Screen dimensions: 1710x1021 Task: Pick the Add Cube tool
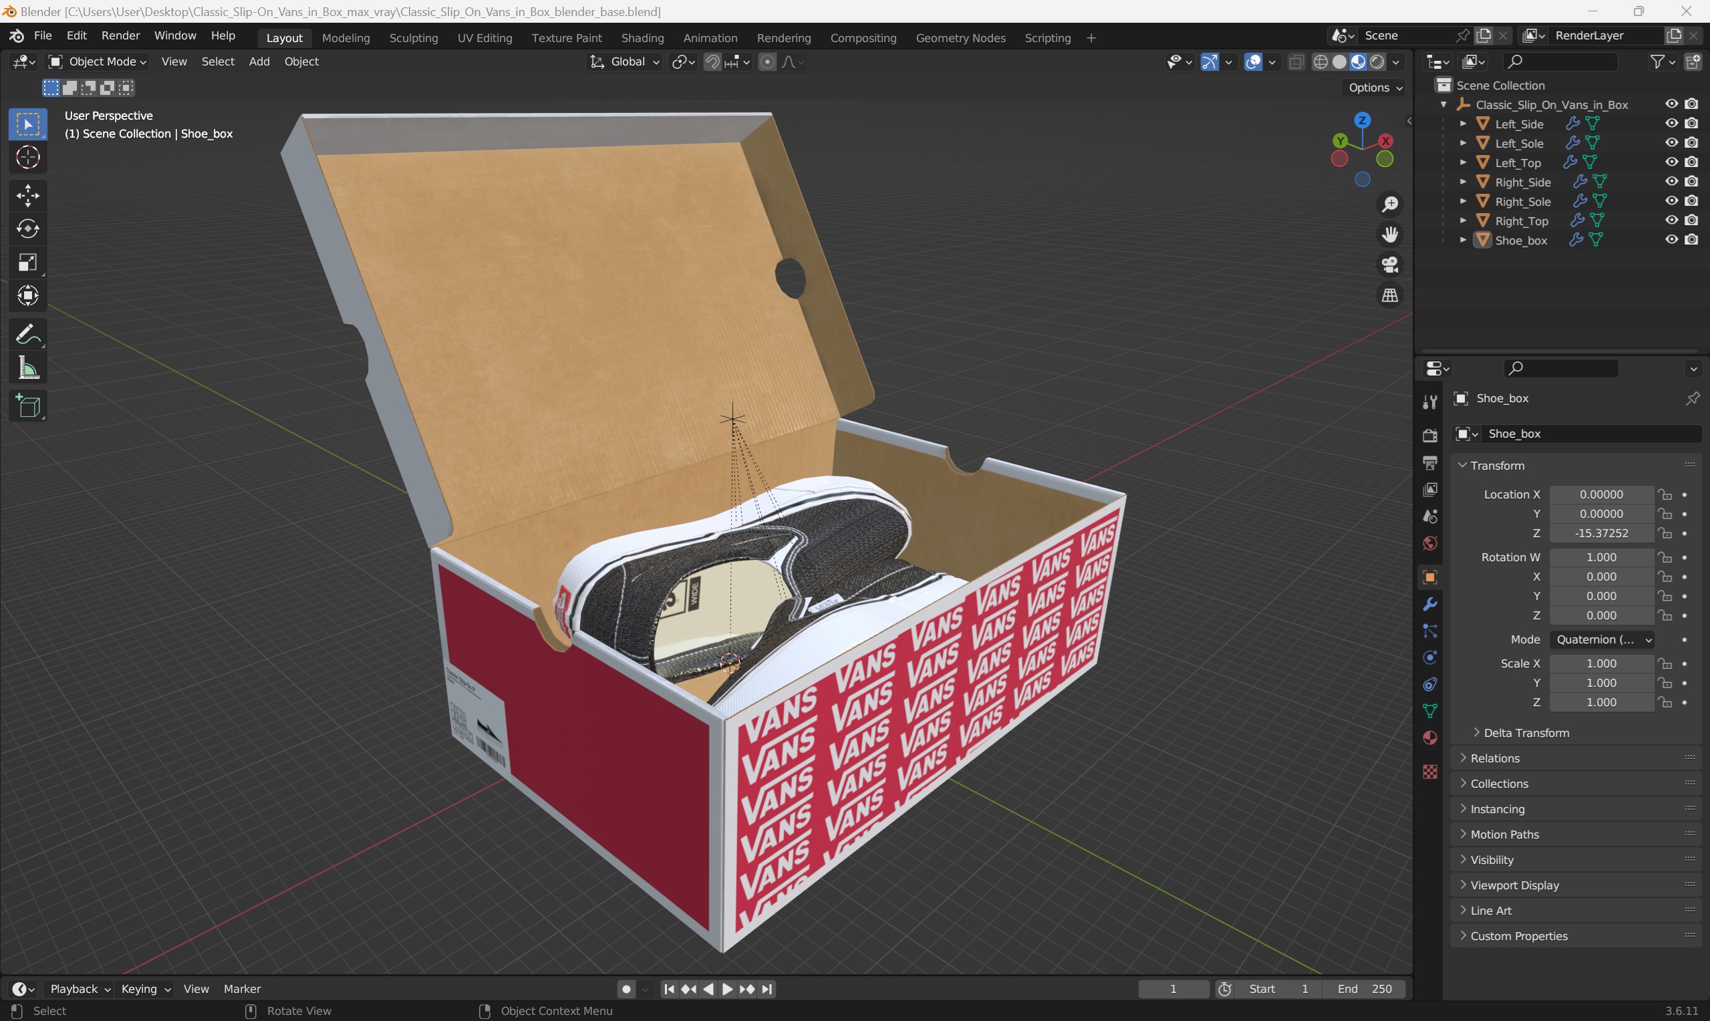[28, 407]
